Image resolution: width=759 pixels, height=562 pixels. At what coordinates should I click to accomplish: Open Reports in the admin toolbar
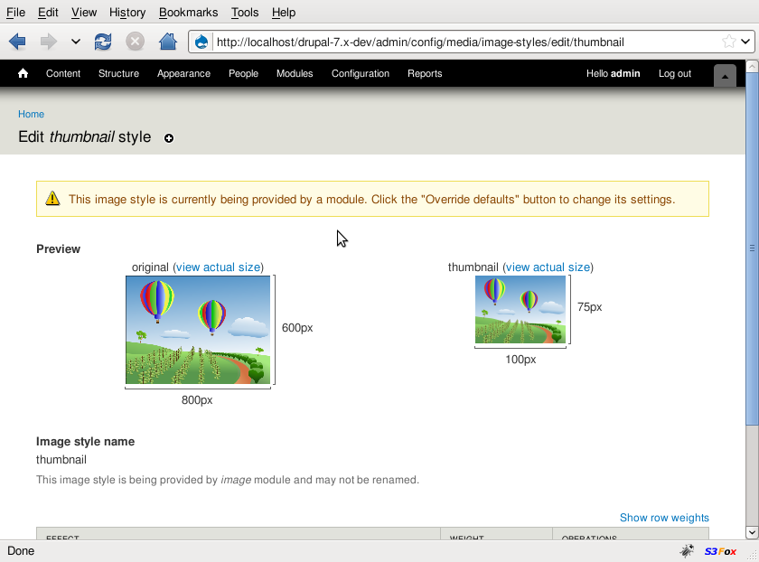click(x=425, y=73)
